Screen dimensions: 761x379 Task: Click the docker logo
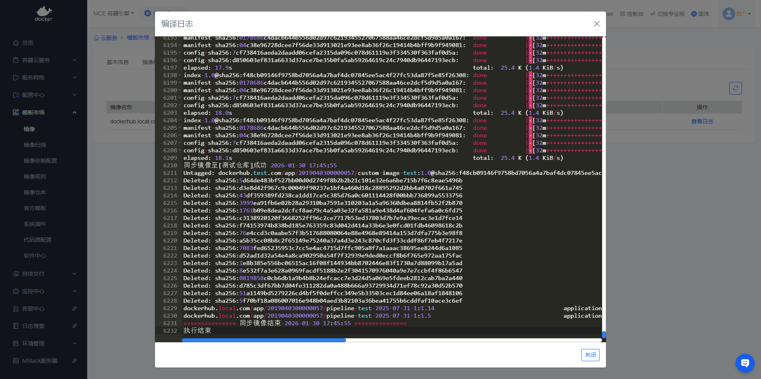point(43,14)
